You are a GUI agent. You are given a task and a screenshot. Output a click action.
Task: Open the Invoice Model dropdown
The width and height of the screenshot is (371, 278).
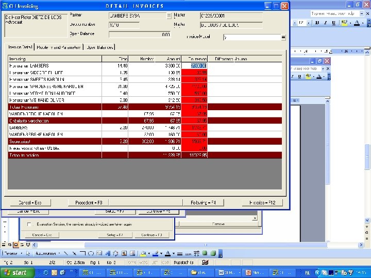283,38
